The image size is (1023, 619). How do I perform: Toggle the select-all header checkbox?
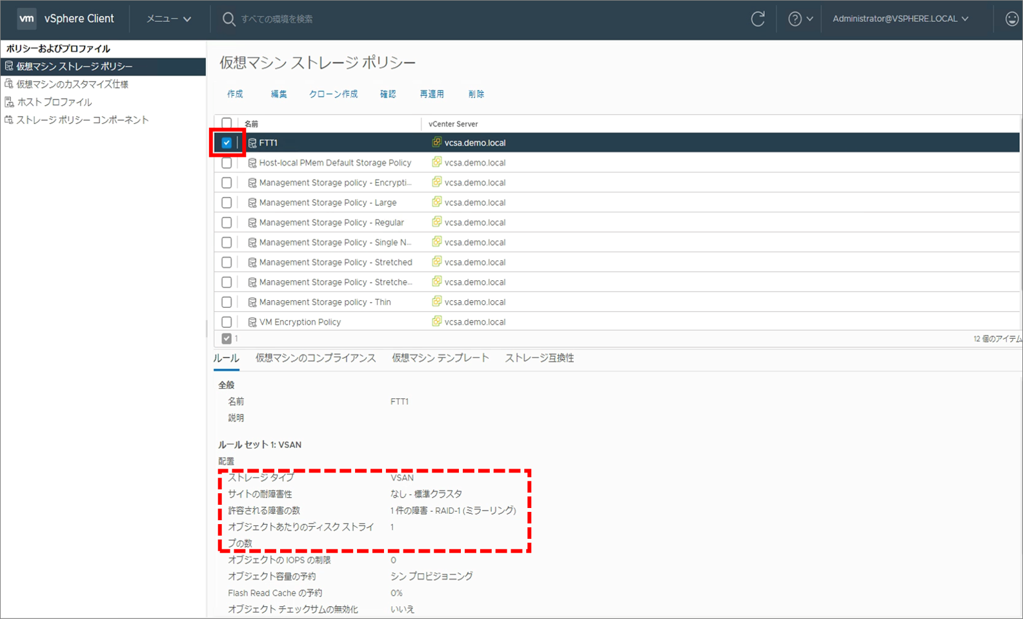coord(227,123)
